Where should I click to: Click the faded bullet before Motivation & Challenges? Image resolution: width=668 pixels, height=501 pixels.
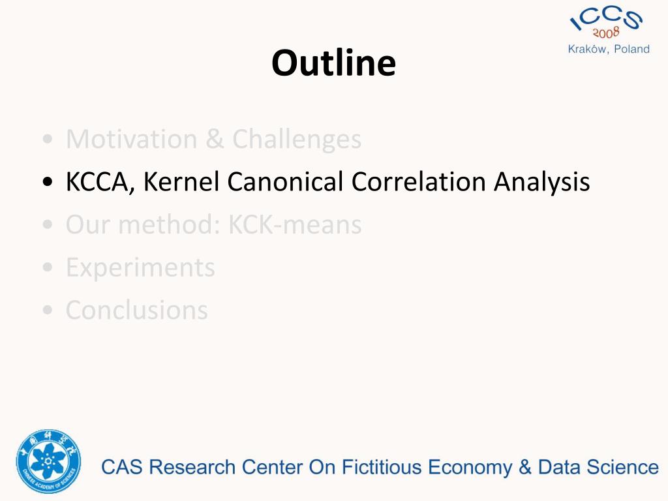(x=48, y=140)
